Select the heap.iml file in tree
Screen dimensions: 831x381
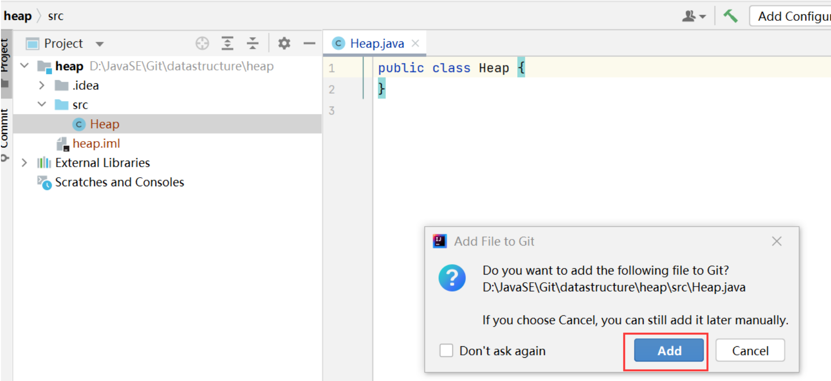coord(96,143)
